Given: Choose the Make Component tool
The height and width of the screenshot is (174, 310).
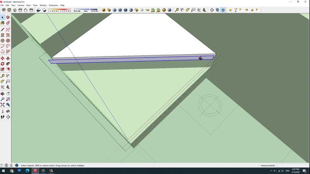Looking at the screenshot, I should 8,17.
